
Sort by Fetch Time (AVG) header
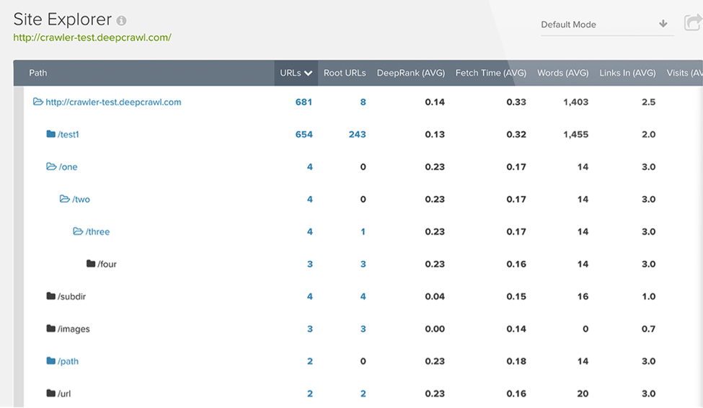[x=491, y=73]
